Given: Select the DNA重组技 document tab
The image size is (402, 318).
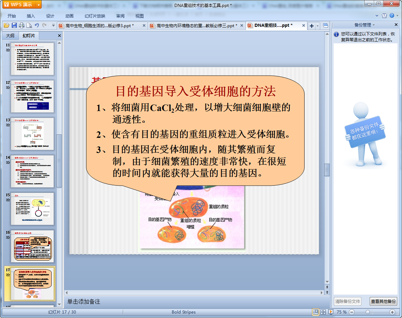Looking at the screenshot, I should (273, 25).
